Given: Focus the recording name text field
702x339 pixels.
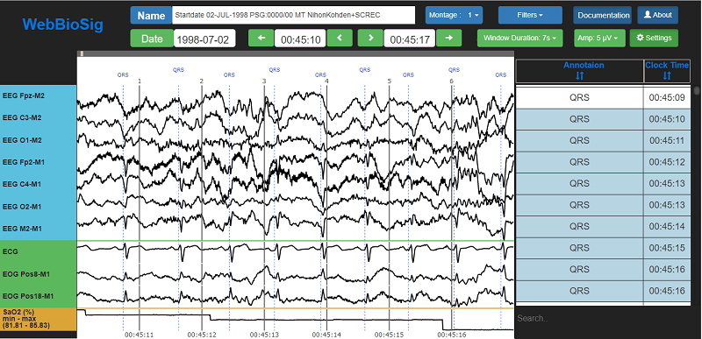Looking at the screenshot, I should pos(293,15).
